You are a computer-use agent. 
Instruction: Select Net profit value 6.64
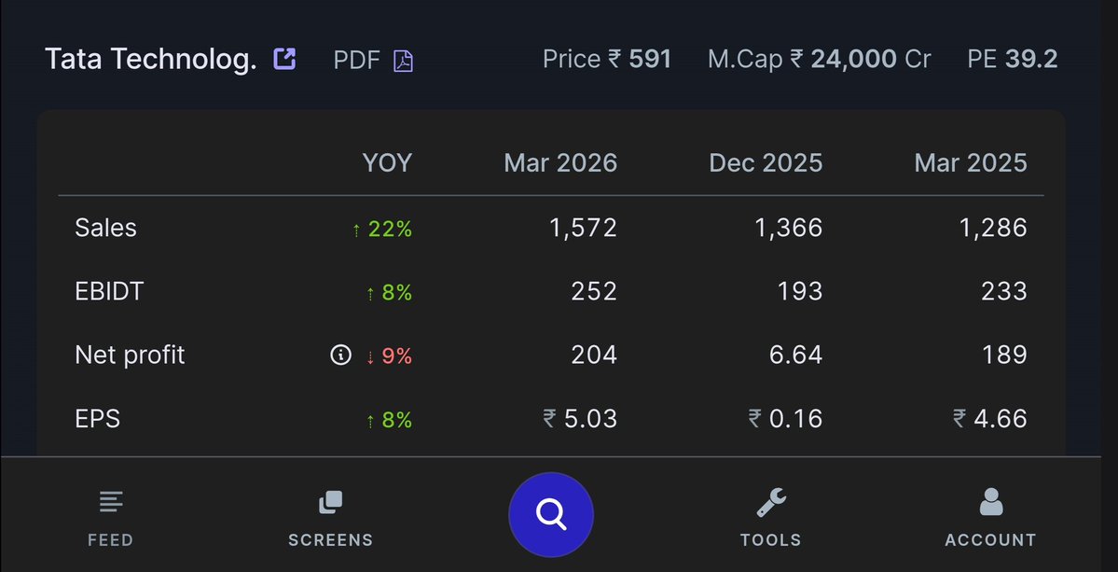pyautogui.click(x=795, y=356)
